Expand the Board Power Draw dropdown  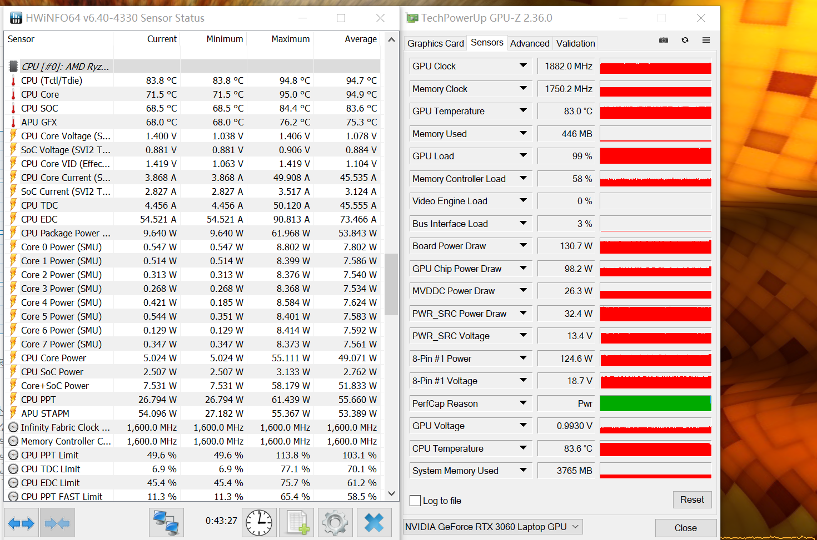tap(523, 246)
